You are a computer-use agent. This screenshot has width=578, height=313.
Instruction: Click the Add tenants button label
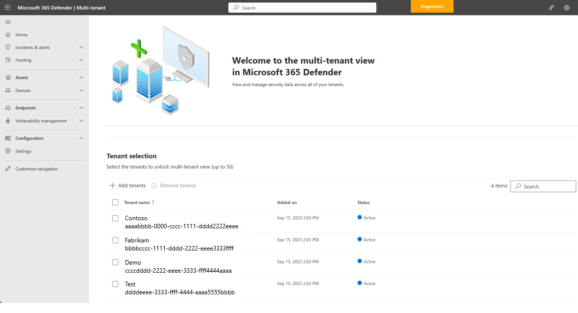pos(132,185)
